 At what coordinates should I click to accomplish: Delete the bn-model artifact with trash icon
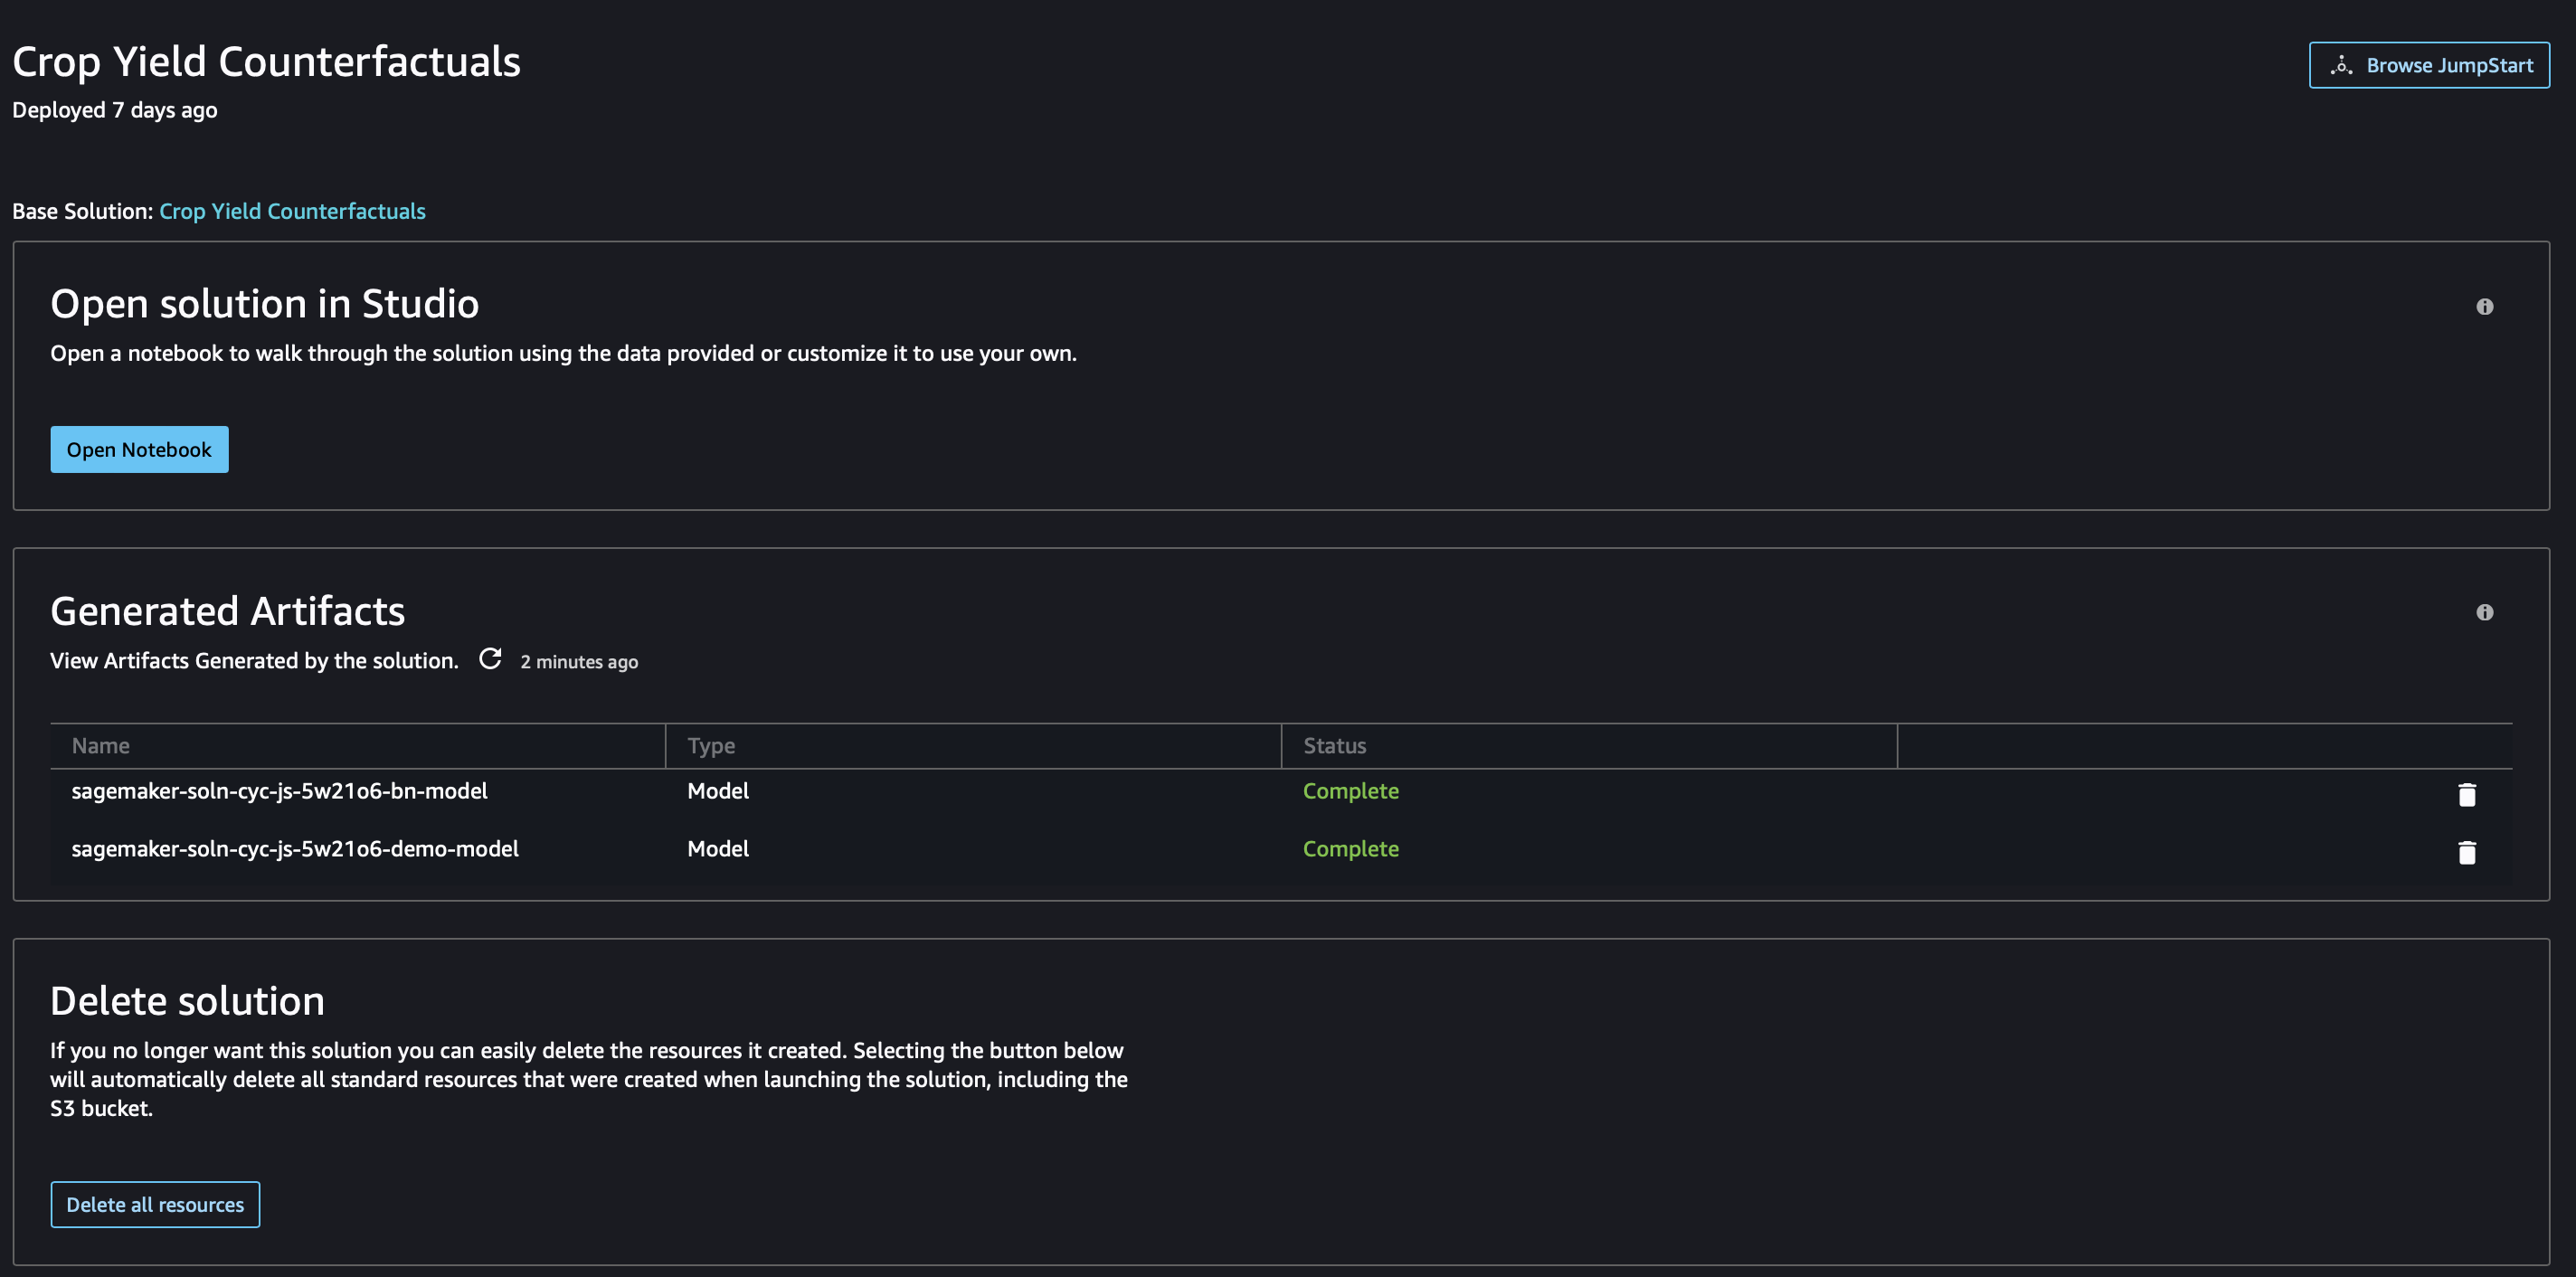pos(2466,794)
